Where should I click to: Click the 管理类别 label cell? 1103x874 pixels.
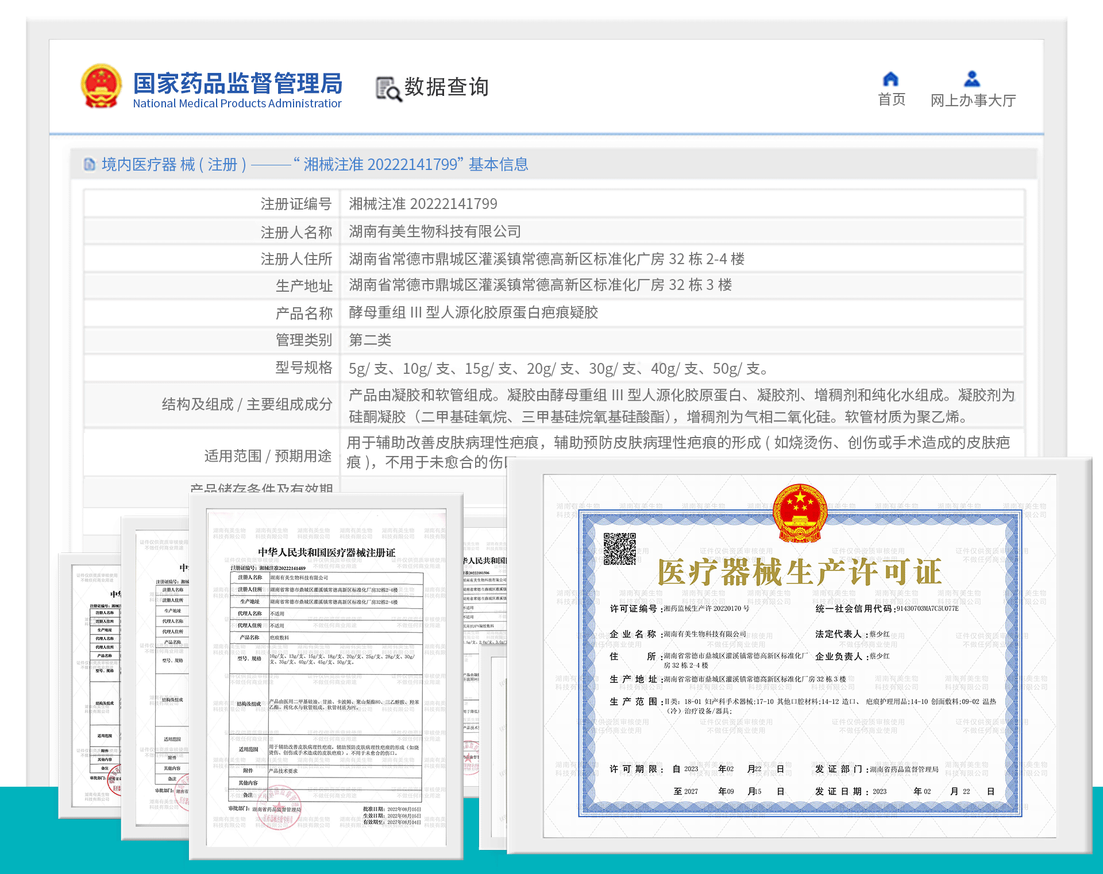212,340
